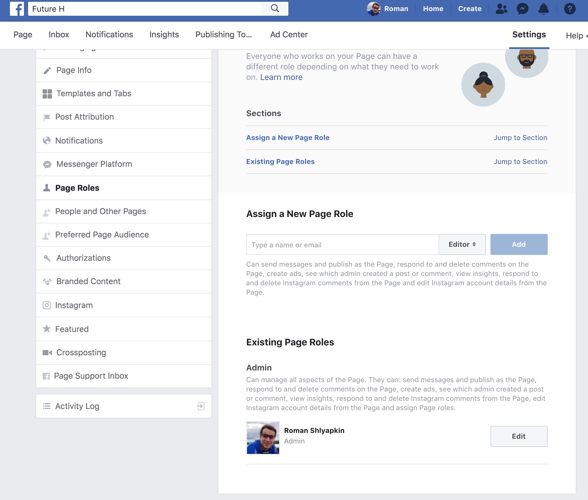Open the Publishing Tools tab
The image size is (588, 500).
(x=223, y=35)
